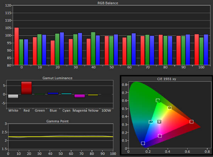The width and height of the screenshot is (213, 157).
Task: Click the 100W label under Gamut Luminance
Action: pos(106,110)
